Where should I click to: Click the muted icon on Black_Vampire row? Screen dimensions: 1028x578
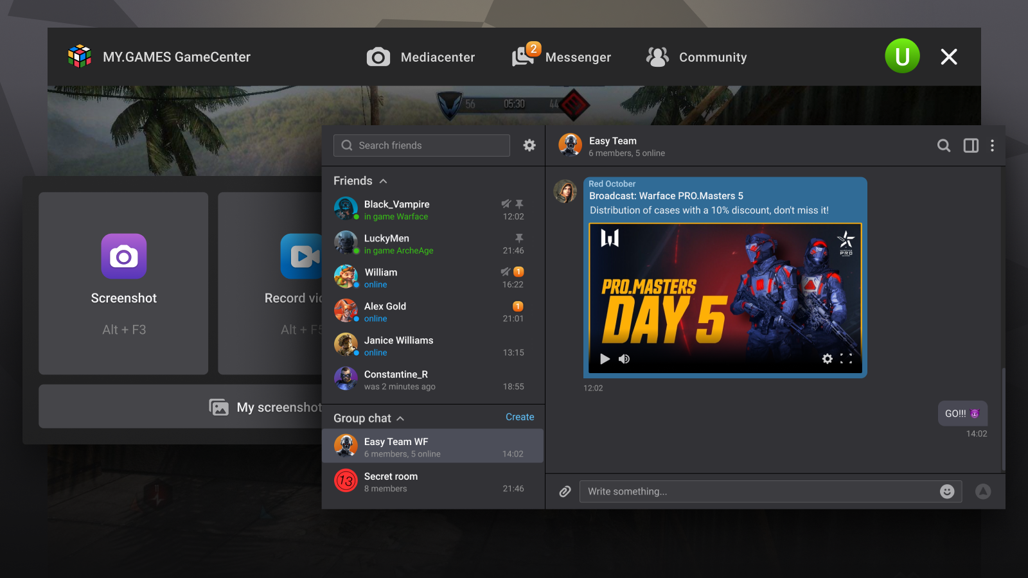pos(506,204)
